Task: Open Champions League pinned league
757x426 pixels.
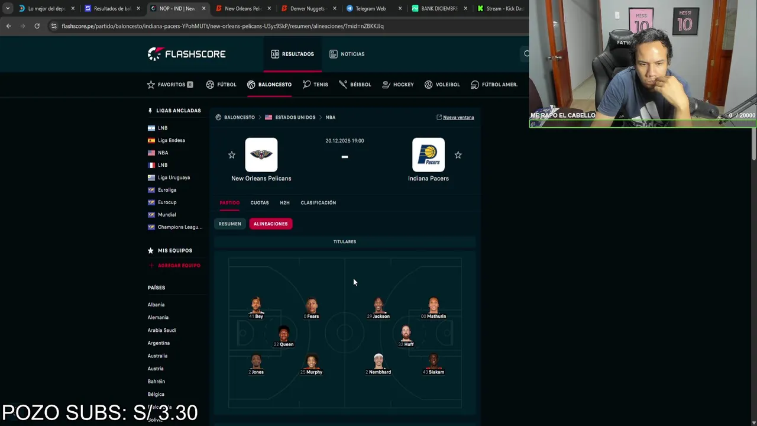Action: click(175, 227)
